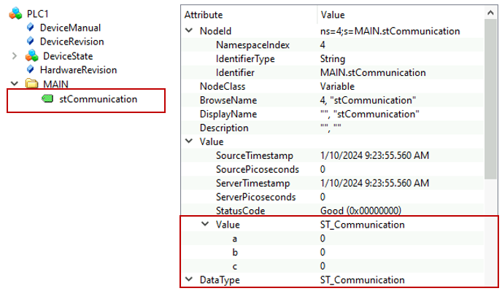Click the attributes panel vertical scrollbar thumb
This screenshot has width=502, height=291.
click(x=490, y=99)
